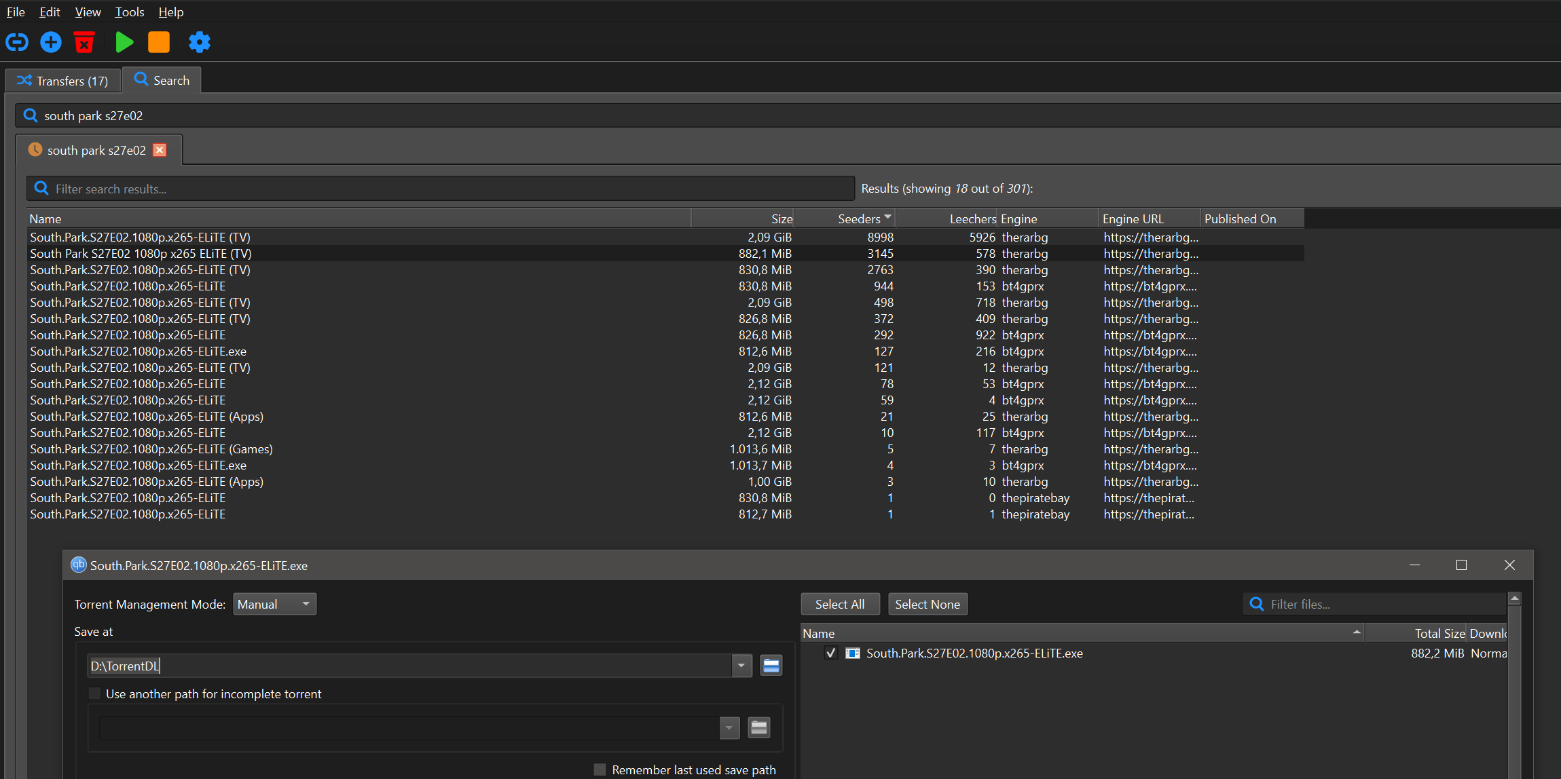The width and height of the screenshot is (1561, 779).
Task: Click the magnifier icon in Filter search results
Action: pyautogui.click(x=41, y=189)
